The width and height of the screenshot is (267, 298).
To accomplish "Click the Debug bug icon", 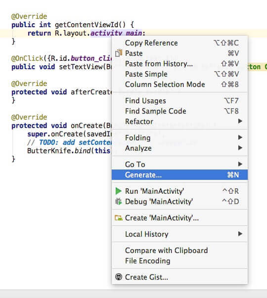I will (119, 202).
